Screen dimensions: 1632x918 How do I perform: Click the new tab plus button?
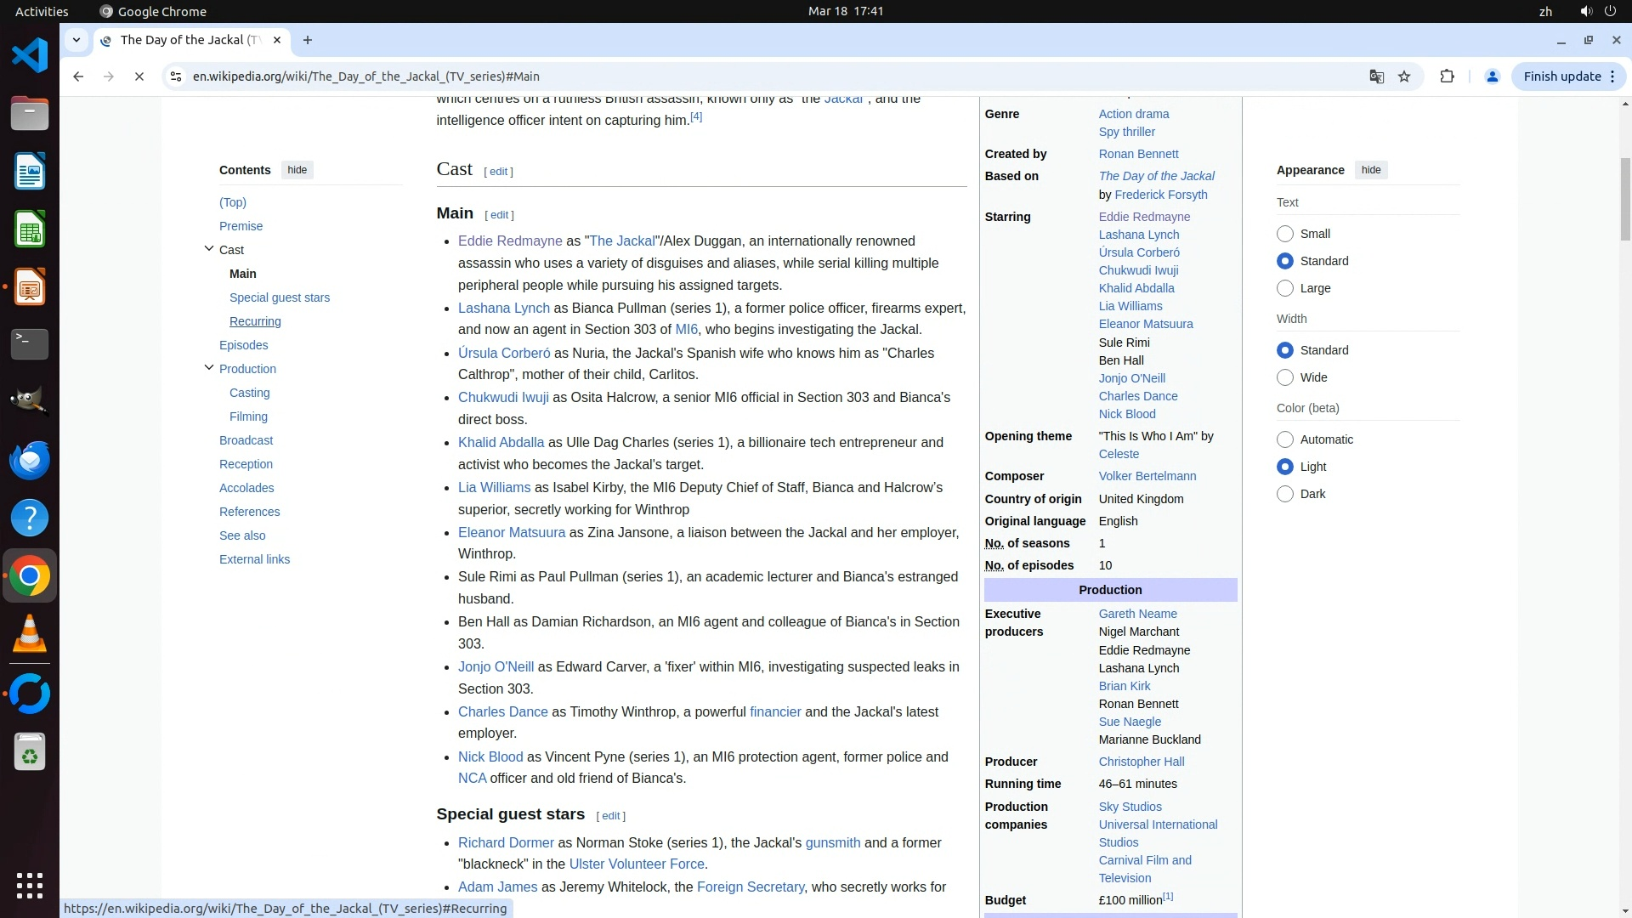pos(308,40)
